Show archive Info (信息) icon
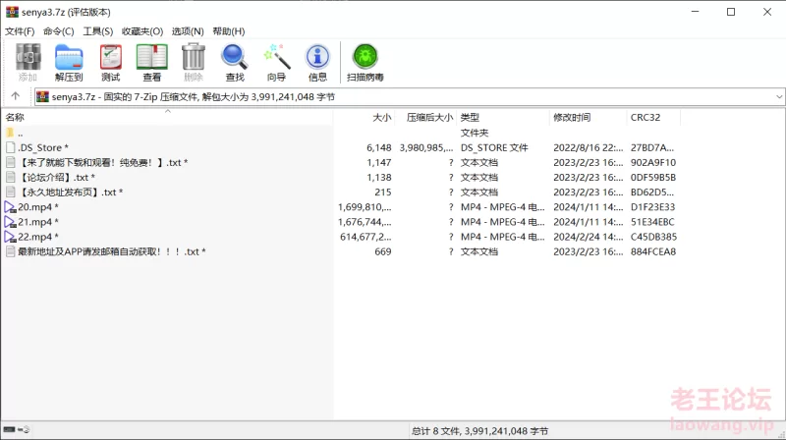Viewport: 786px width, 440px height. [317, 62]
